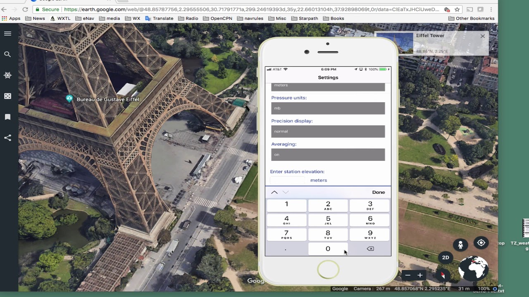529x297 pixels.
Task: Click the Bureau de Gustave Eiffel marker
Action: [69, 99]
